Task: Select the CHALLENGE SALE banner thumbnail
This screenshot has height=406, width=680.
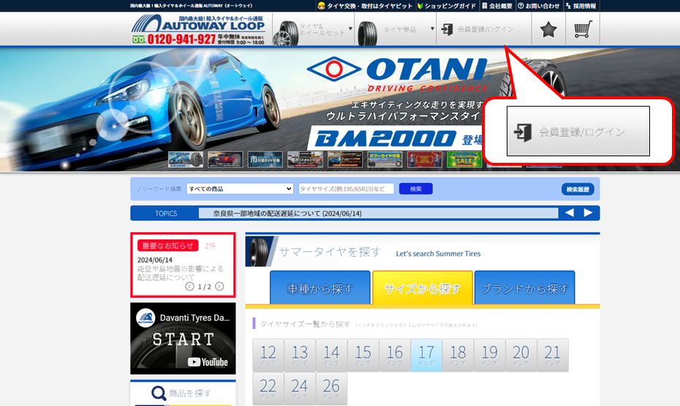Action: 464,159
